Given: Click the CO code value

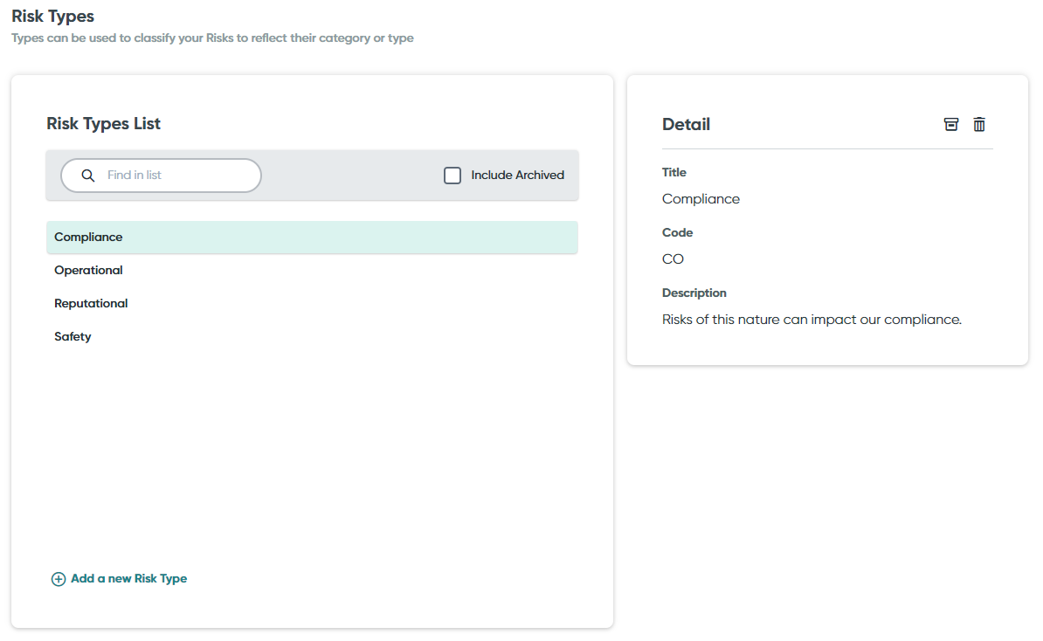Looking at the screenshot, I should click(x=673, y=259).
